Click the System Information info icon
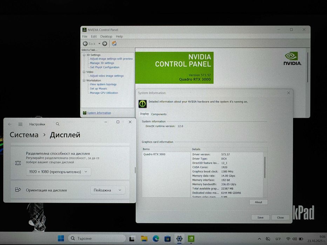The image size is (327, 245). click(143, 104)
